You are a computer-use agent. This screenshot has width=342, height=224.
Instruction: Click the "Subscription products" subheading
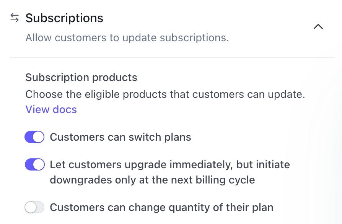[x=81, y=77]
